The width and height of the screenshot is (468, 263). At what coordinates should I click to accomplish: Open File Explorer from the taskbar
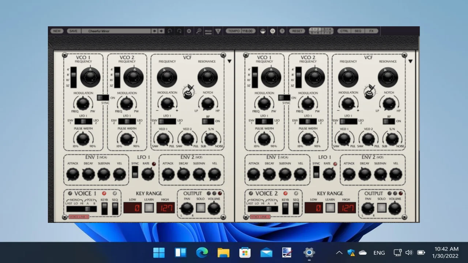[223, 252]
